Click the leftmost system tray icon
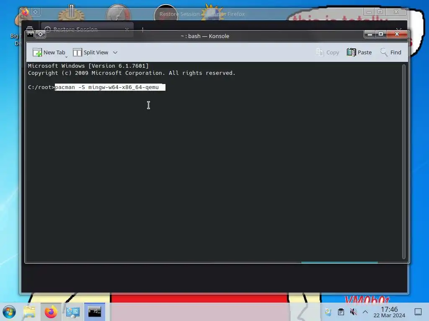This screenshot has height=321, width=429. pyautogui.click(x=328, y=312)
